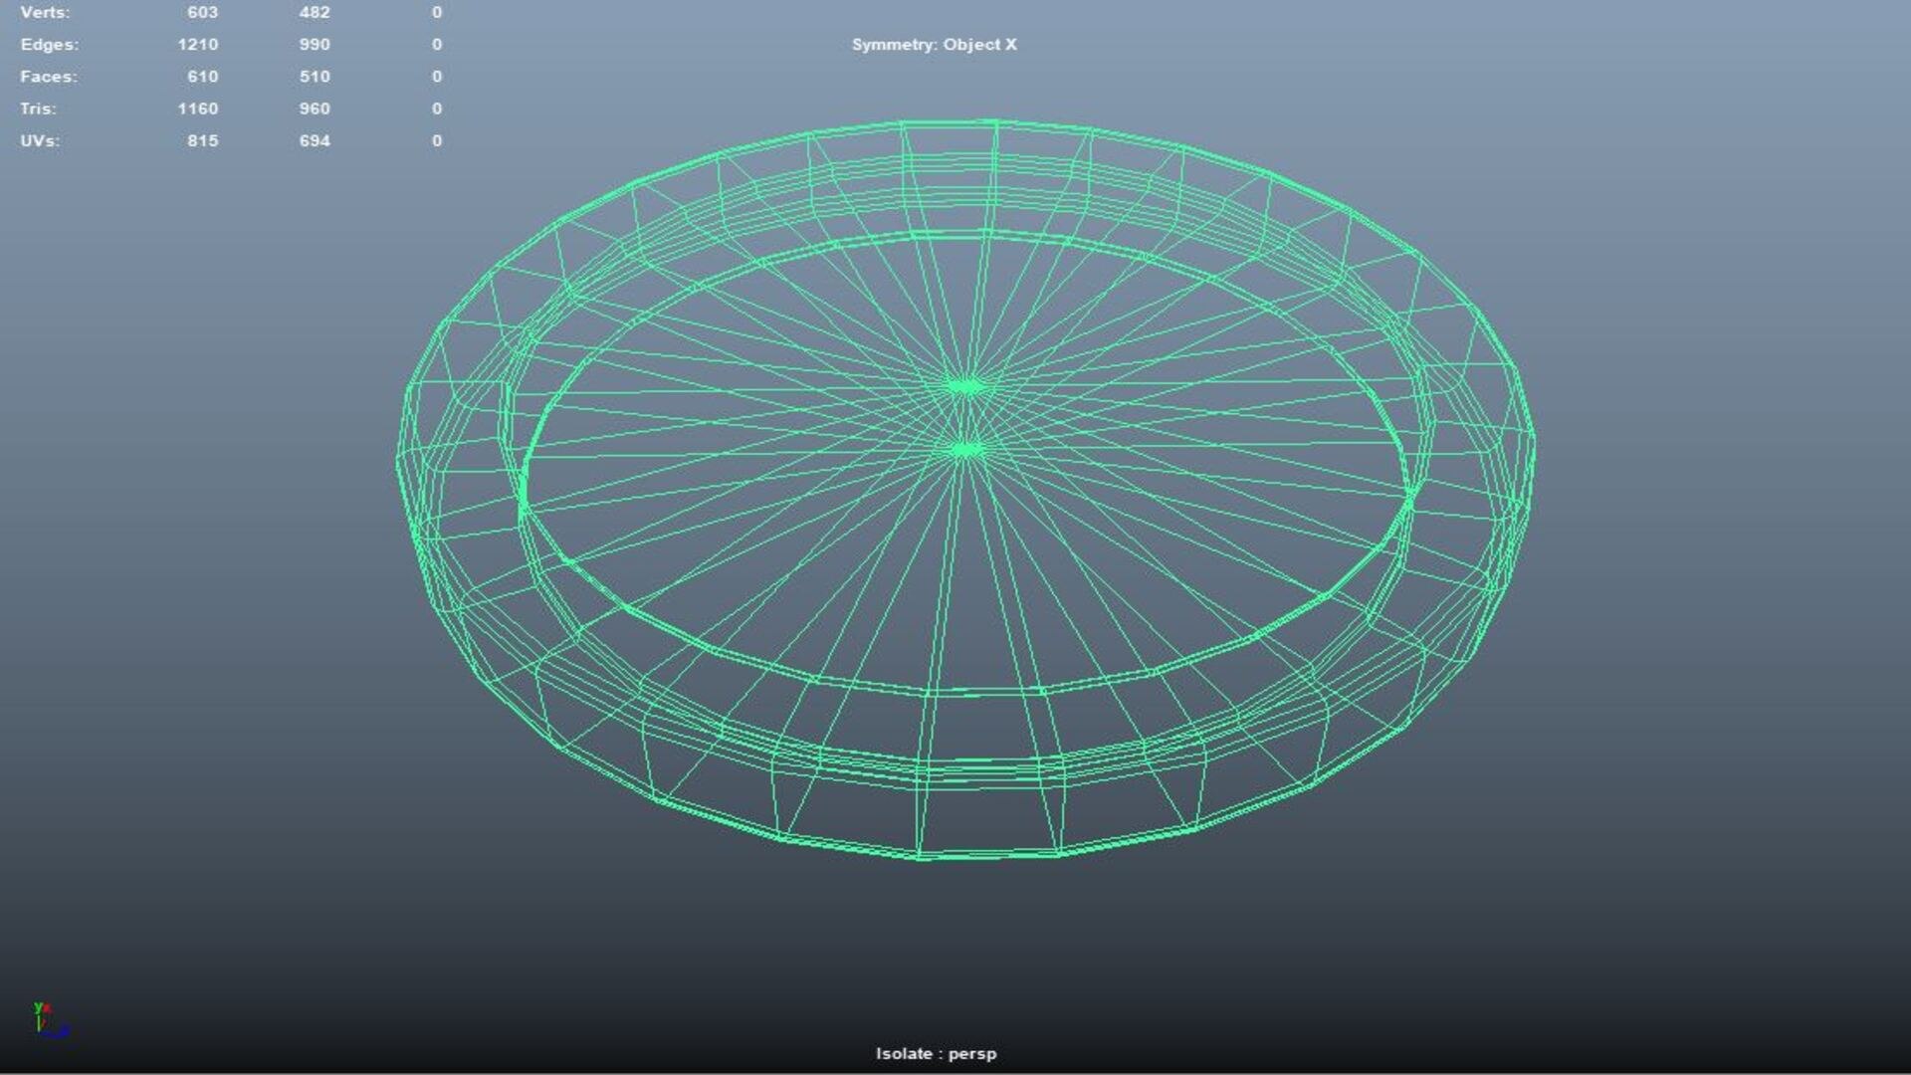The width and height of the screenshot is (1911, 1075).
Task: Click the Edges total value 1210
Action: [x=197, y=44]
